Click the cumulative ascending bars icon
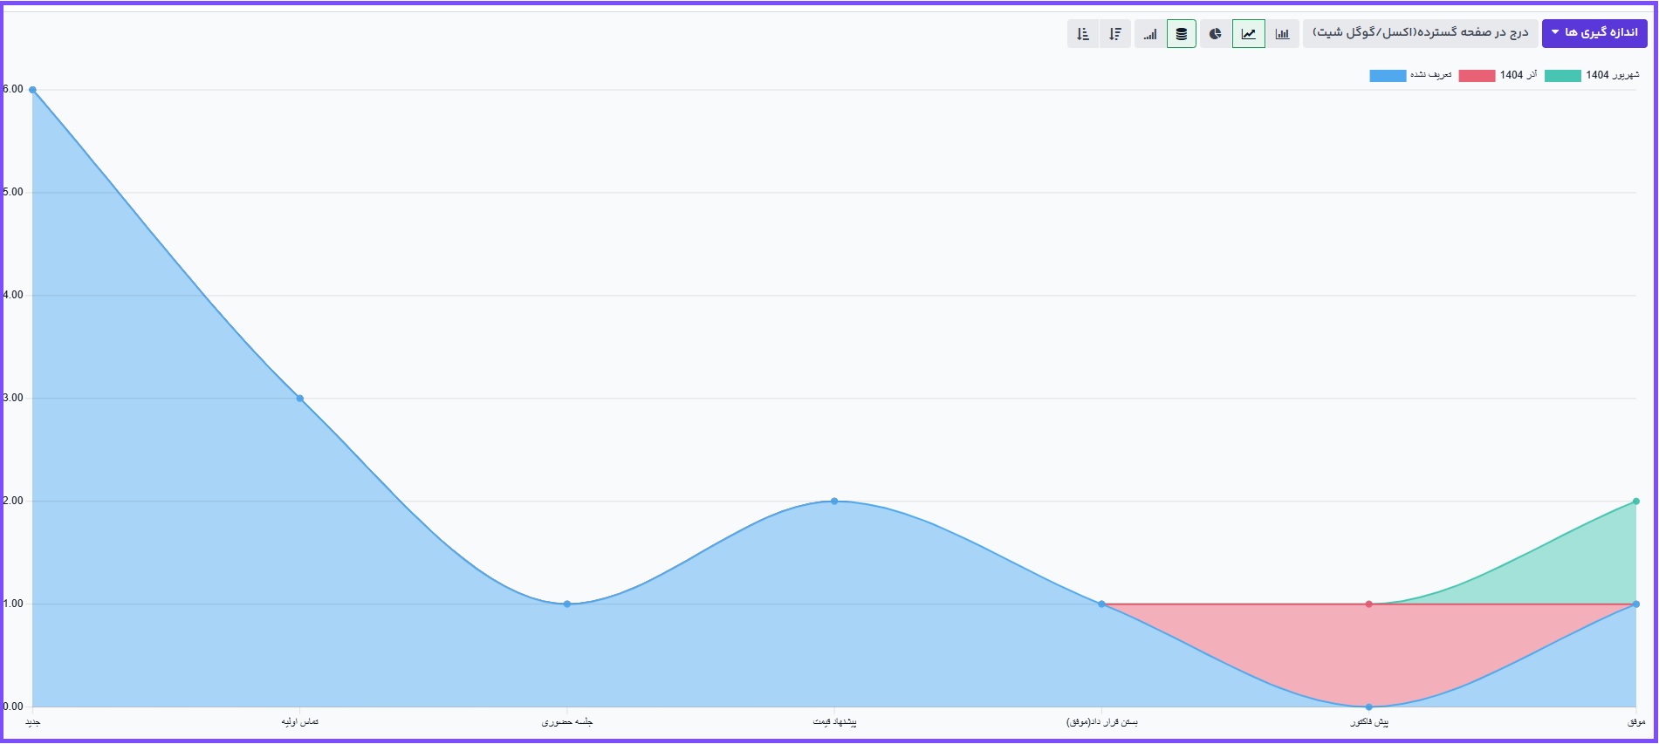The height and width of the screenshot is (744, 1659). click(x=1150, y=34)
